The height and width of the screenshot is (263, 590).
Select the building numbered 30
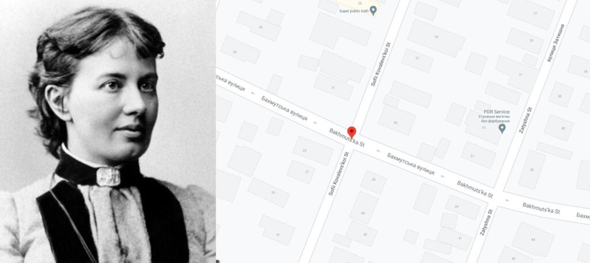(436, 37)
